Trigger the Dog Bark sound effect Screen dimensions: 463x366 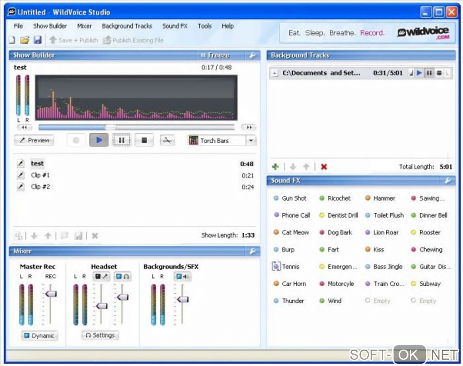[336, 232]
